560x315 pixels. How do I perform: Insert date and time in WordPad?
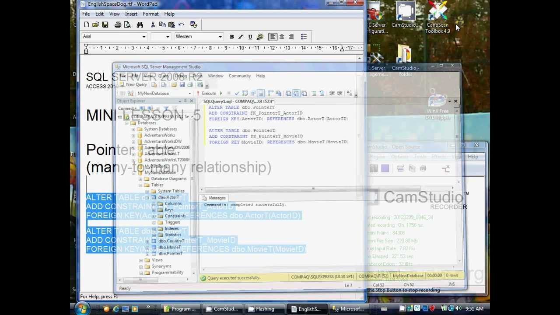[x=194, y=25]
